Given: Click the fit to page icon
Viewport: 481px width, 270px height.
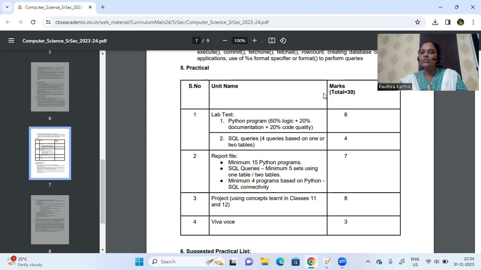Looking at the screenshot, I should [x=272, y=40].
